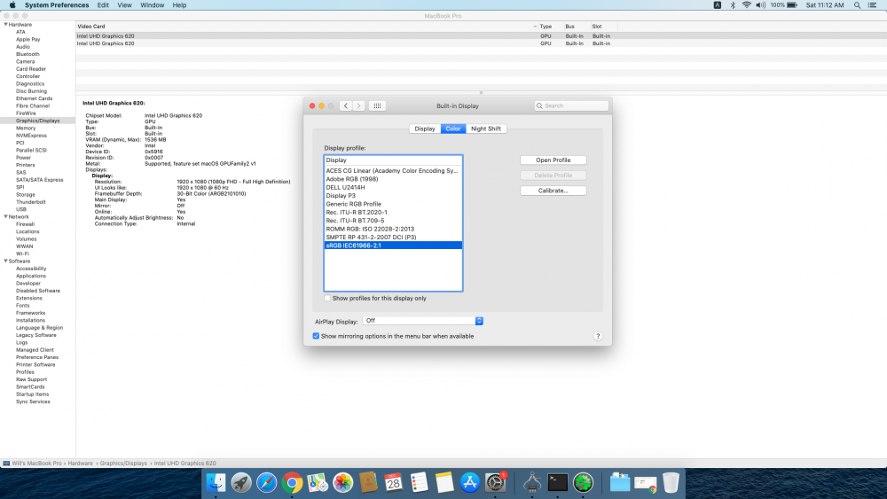Open the View menu
Image resolution: width=887 pixels, height=499 pixels.
click(124, 5)
